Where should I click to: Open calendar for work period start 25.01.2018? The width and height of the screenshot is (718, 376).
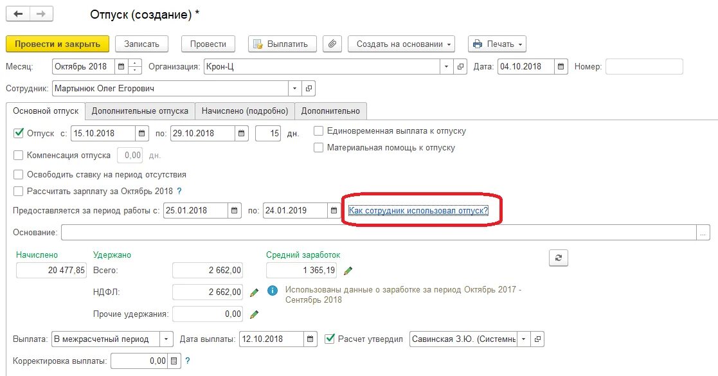tap(235, 210)
